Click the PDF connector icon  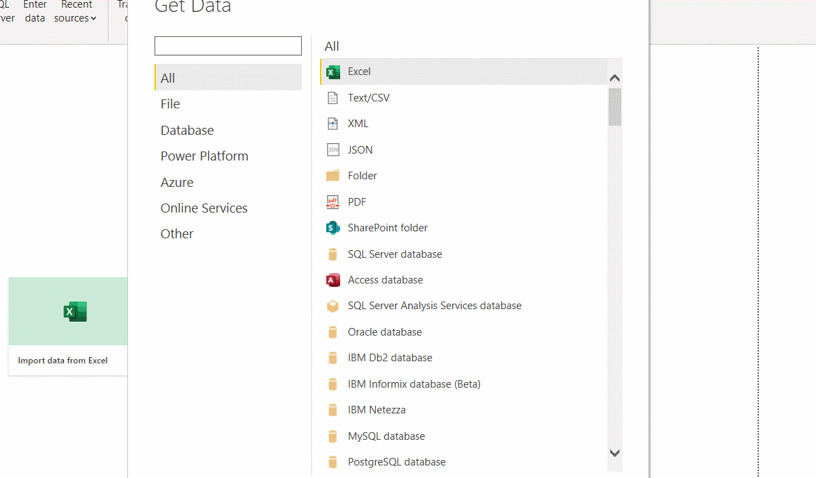[333, 201]
